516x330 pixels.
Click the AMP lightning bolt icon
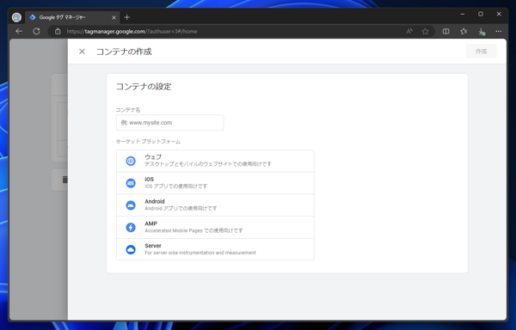[131, 228]
